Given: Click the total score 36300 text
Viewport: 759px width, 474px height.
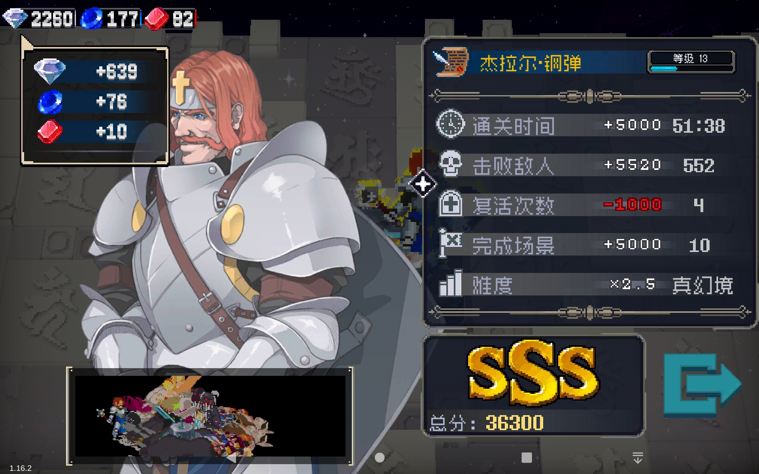Looking at the screenshot, I should pos(514,423).
